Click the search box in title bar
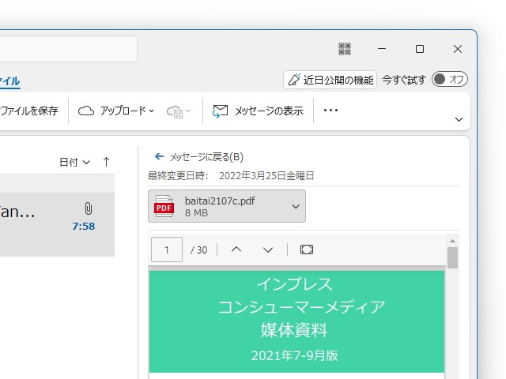 click(x=69, y=49)
